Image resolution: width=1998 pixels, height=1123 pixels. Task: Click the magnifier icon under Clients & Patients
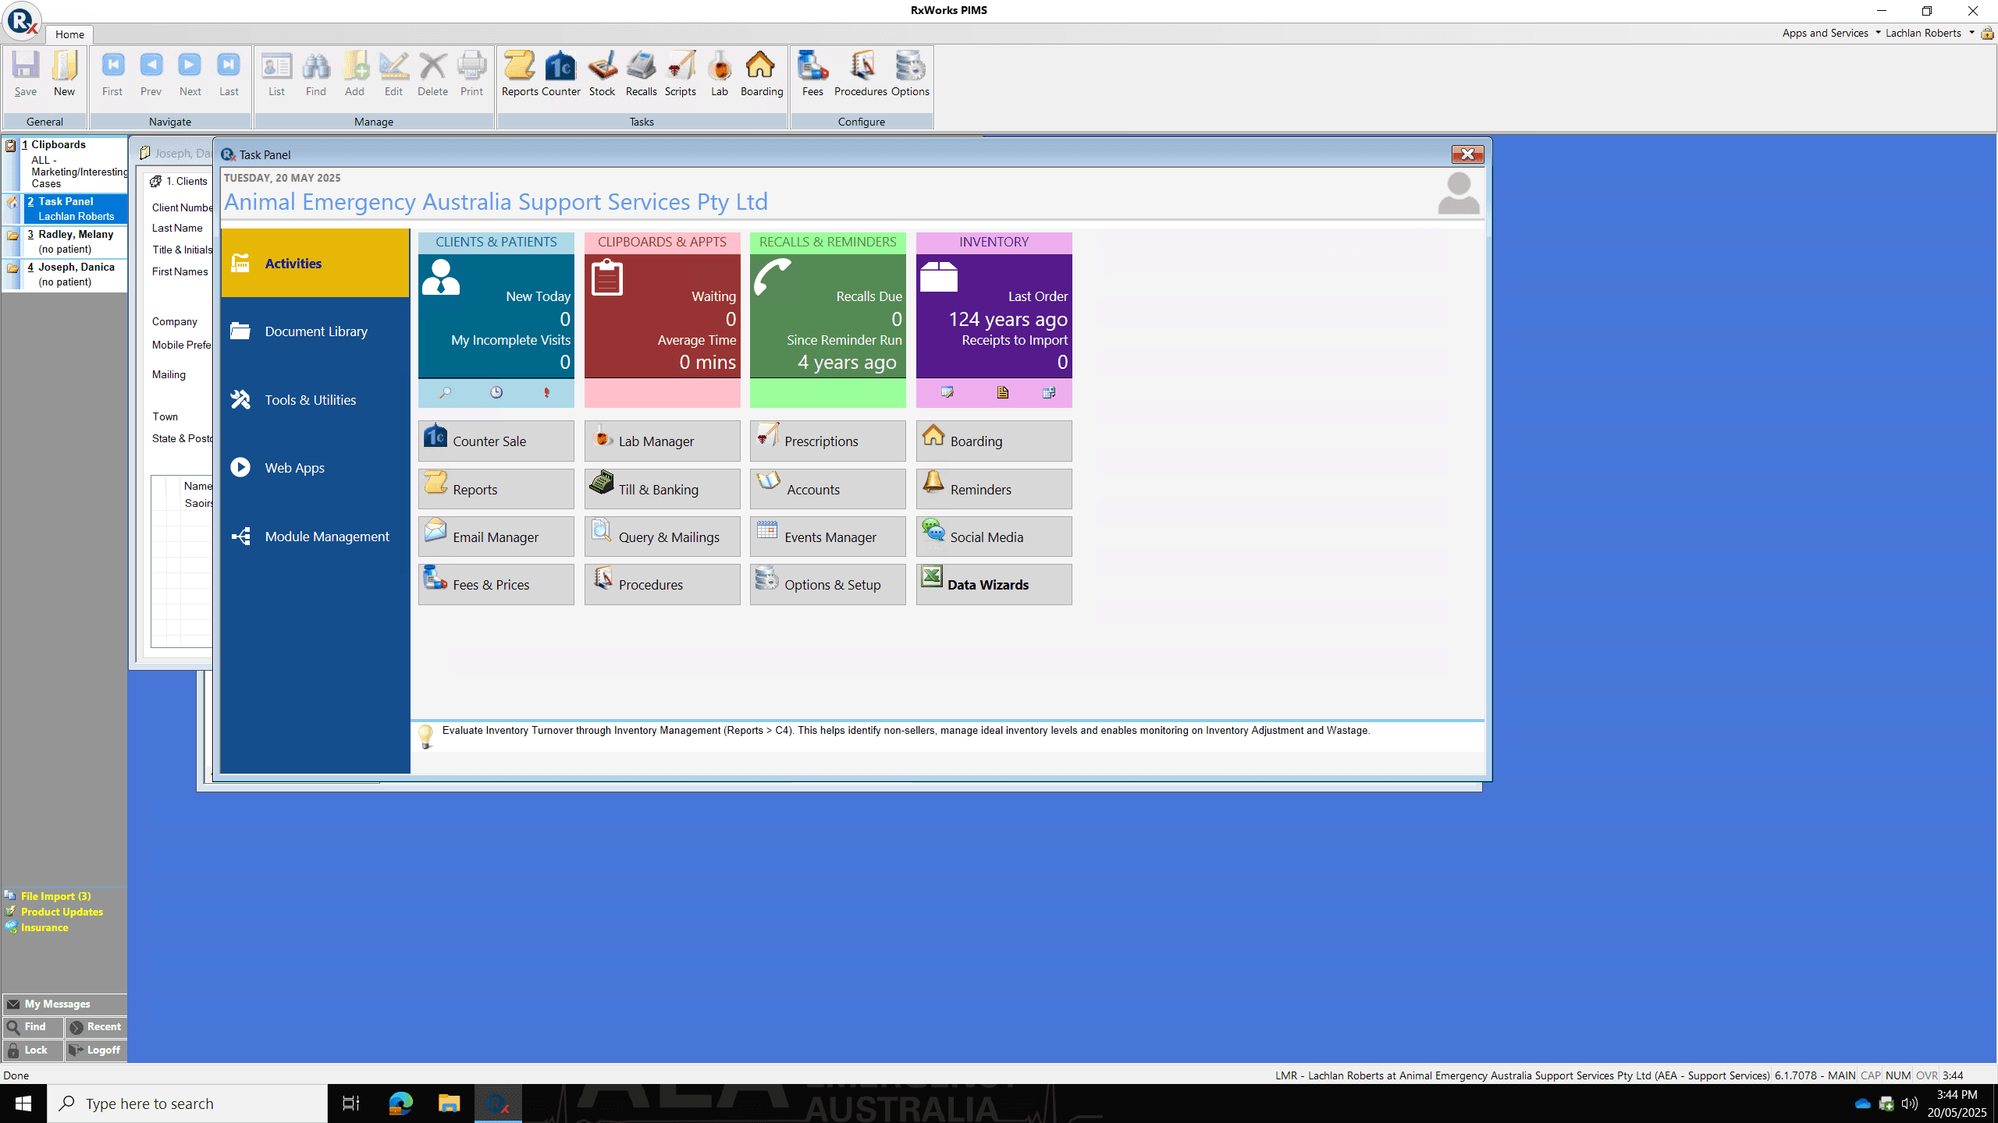(x=445, y=392)
